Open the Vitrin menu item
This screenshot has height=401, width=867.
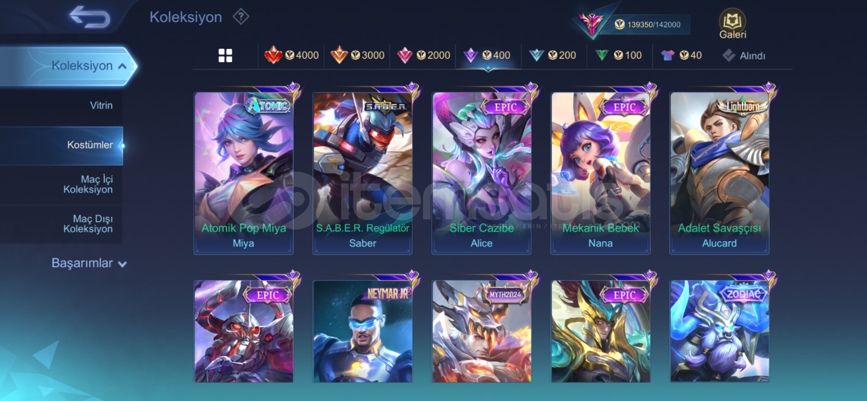[61, 105]
